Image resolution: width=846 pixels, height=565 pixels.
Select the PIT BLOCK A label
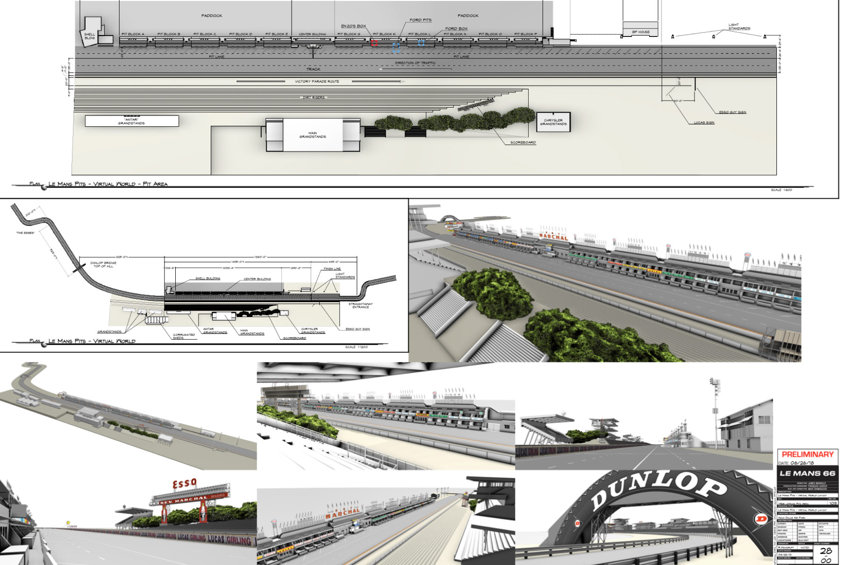(x=133, y=34)
